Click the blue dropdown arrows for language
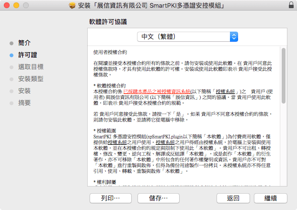The height and width of the screenshot is (210, 297). coord(234,36)
